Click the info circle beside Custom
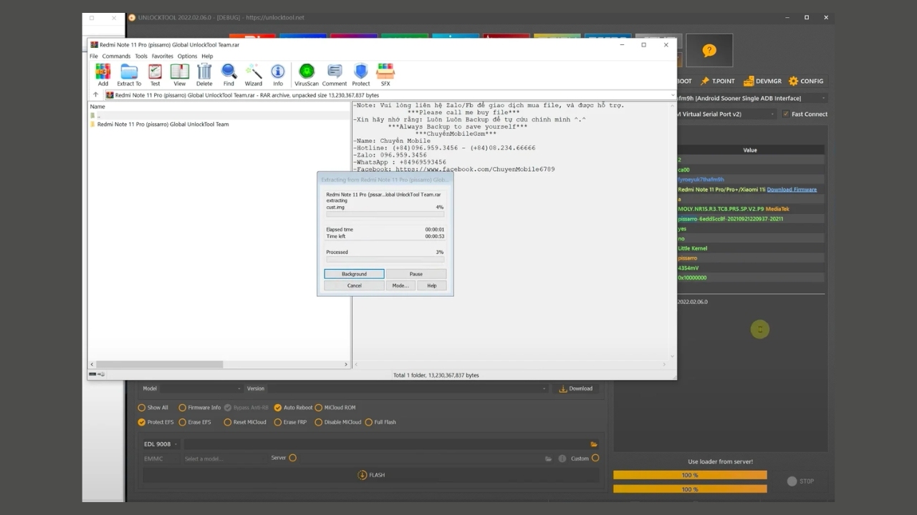This screenshot has width=917, height=515. (x=562, y=458)
